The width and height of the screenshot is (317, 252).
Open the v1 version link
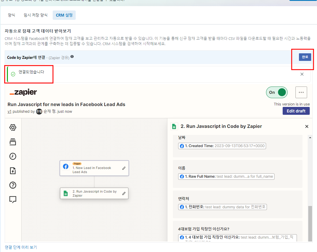pos(9,112)
